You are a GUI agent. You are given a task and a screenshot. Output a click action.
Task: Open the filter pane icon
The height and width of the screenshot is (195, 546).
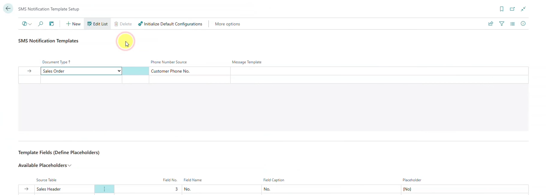pos(502,24)
